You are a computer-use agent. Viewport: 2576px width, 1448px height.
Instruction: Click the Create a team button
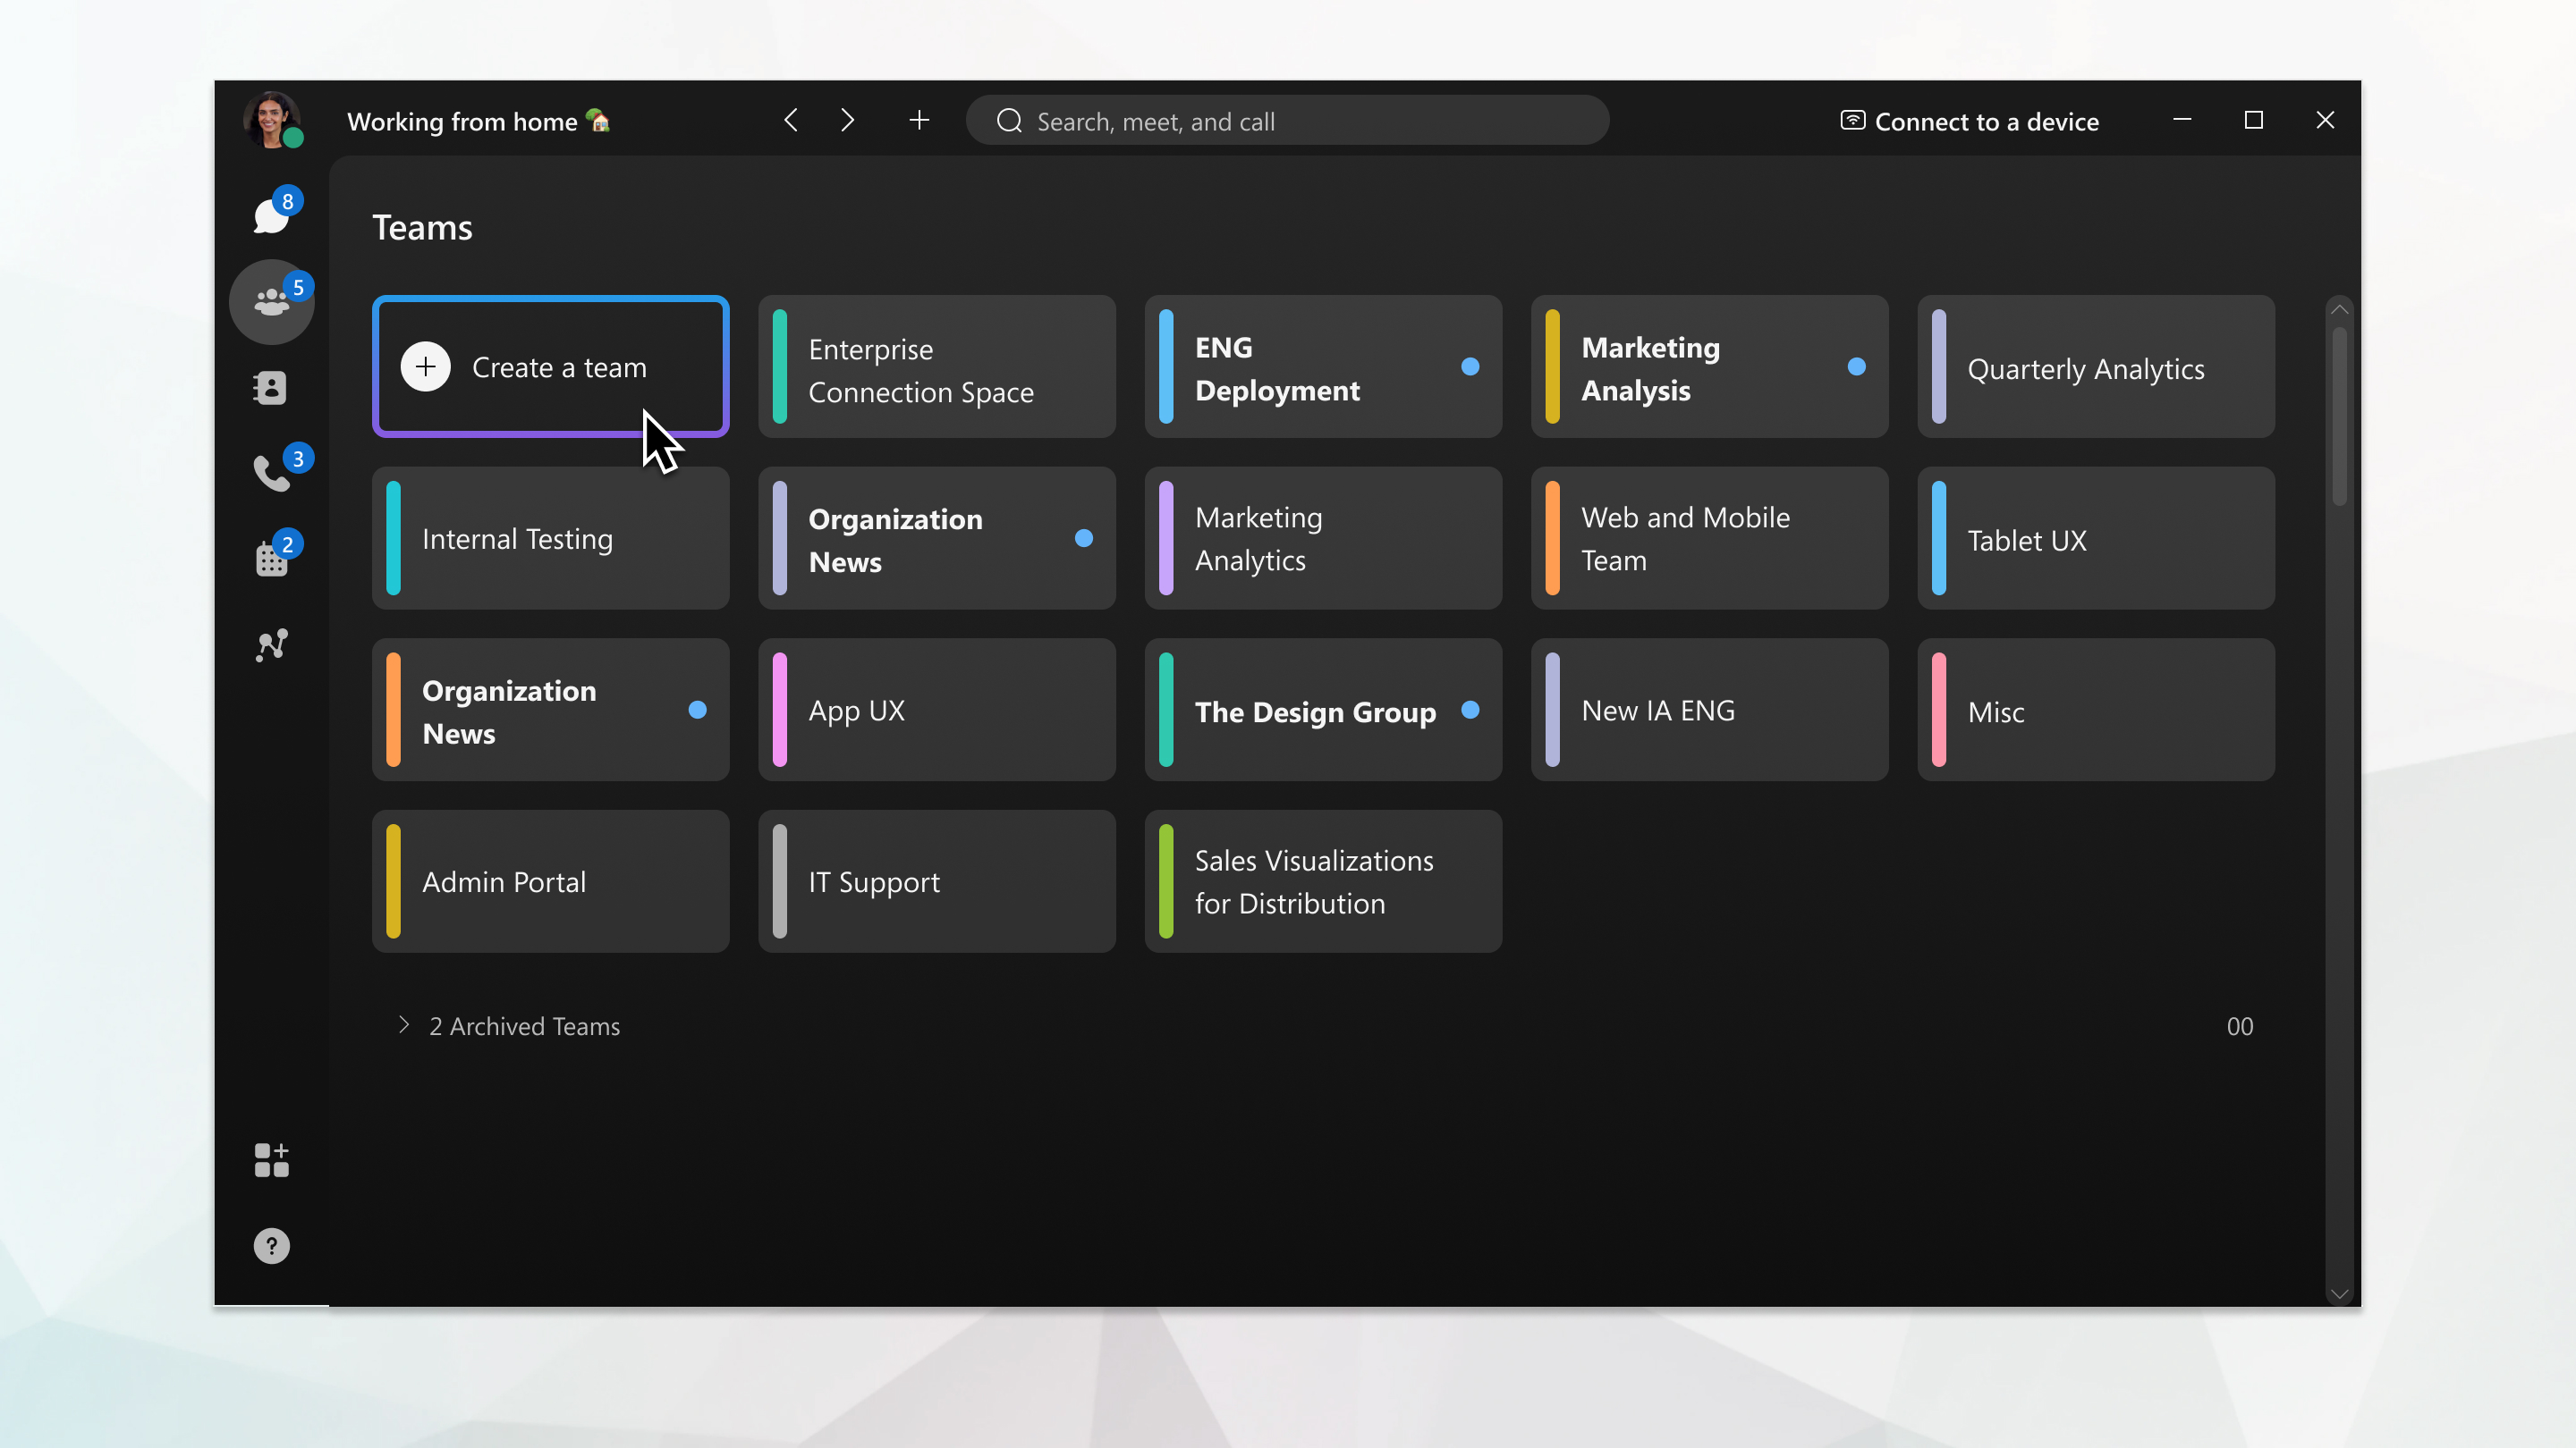point(550,366)
